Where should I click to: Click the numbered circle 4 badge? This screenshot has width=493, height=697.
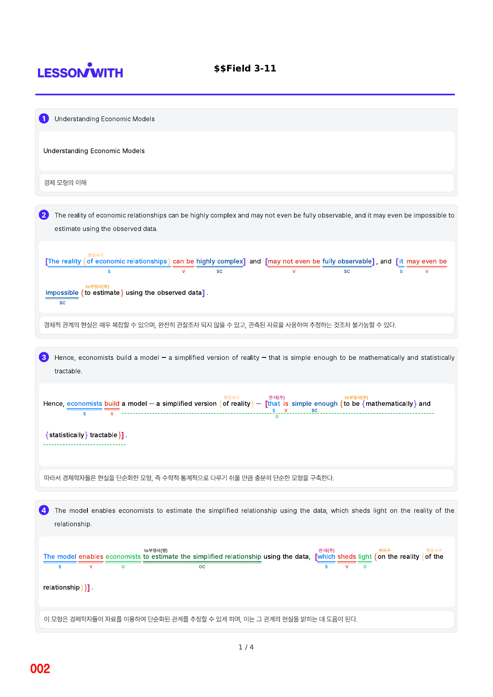[44, 510]
